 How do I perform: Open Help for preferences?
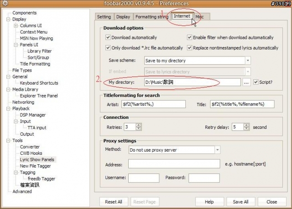(x=209, y=202)
